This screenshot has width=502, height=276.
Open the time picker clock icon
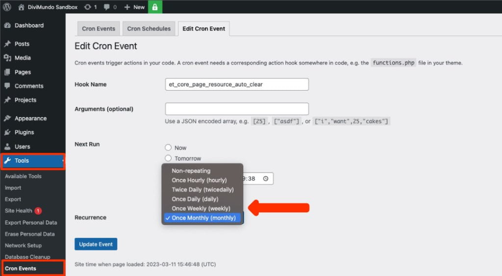point(266,178)
